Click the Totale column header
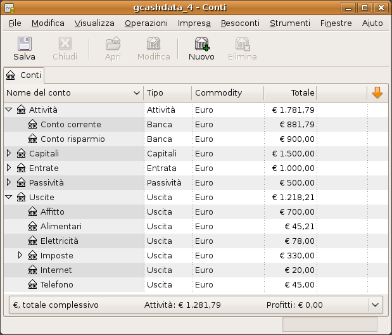The height and width of the screenshot is (335, 392). (289, 93)
